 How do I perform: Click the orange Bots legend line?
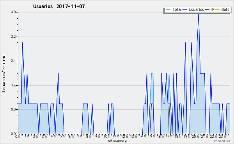[218, 10]
